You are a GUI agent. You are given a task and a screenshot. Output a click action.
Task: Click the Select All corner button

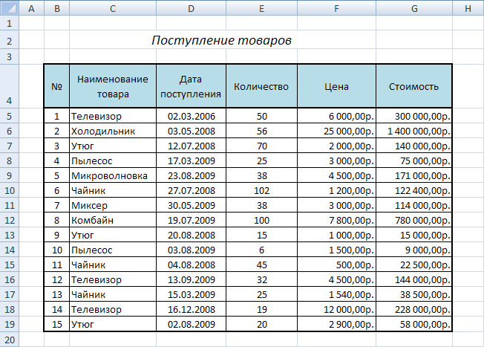pyautogui.click(x=9, y=7)
